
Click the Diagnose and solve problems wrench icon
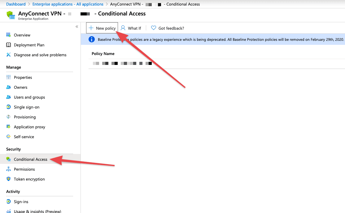[8, 55]
